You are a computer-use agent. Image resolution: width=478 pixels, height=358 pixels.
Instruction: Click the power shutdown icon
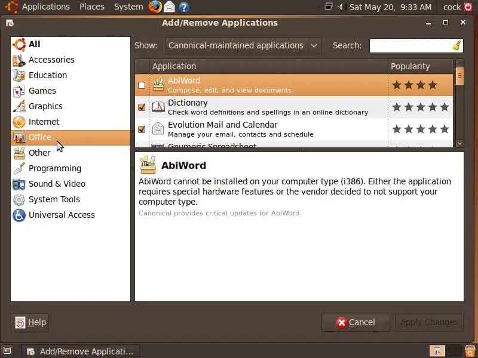(x=468, y=7)
